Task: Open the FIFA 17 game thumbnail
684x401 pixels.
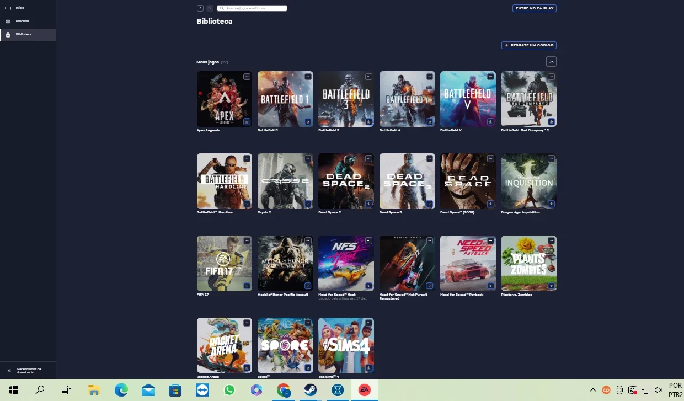Action: [225, 264]
